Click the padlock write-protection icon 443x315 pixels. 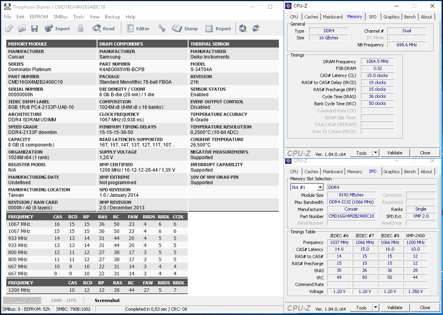(x=81, y=28)
